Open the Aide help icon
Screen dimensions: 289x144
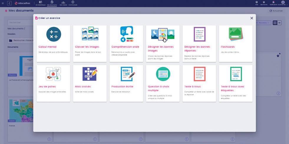[x=257, y=3]
